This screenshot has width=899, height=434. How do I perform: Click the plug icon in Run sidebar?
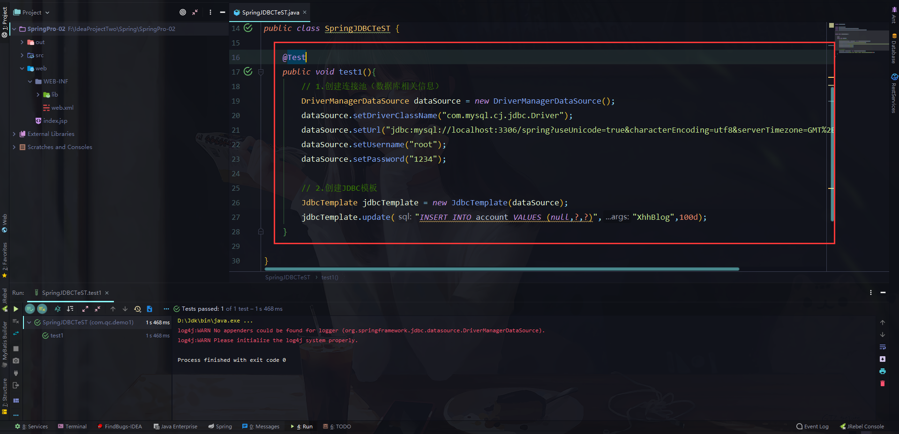point(15,373)
